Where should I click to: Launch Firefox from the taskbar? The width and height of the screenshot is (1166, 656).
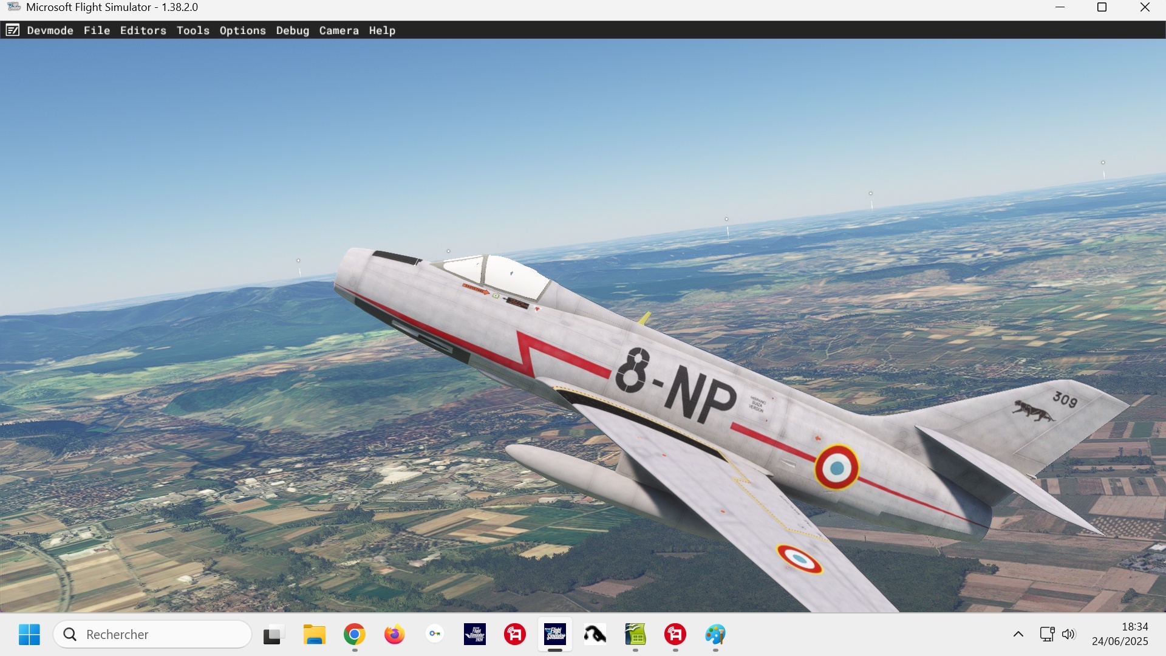(394, 635)
